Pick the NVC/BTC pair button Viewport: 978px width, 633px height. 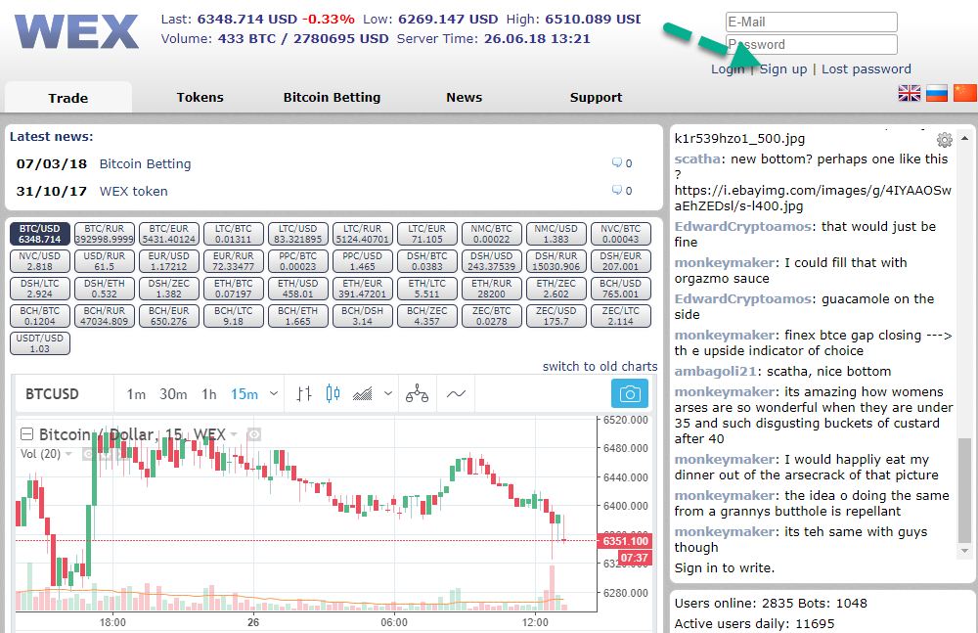[621, 234]
